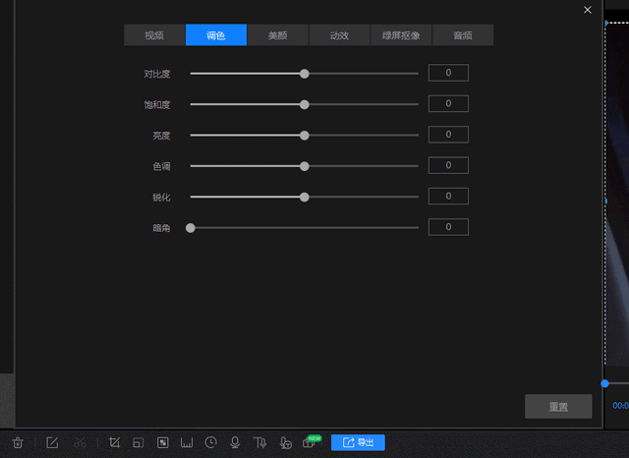Click the speech-to-text icon
The image size is (629, 458).
pyautogui.click(x=285, y=442)
